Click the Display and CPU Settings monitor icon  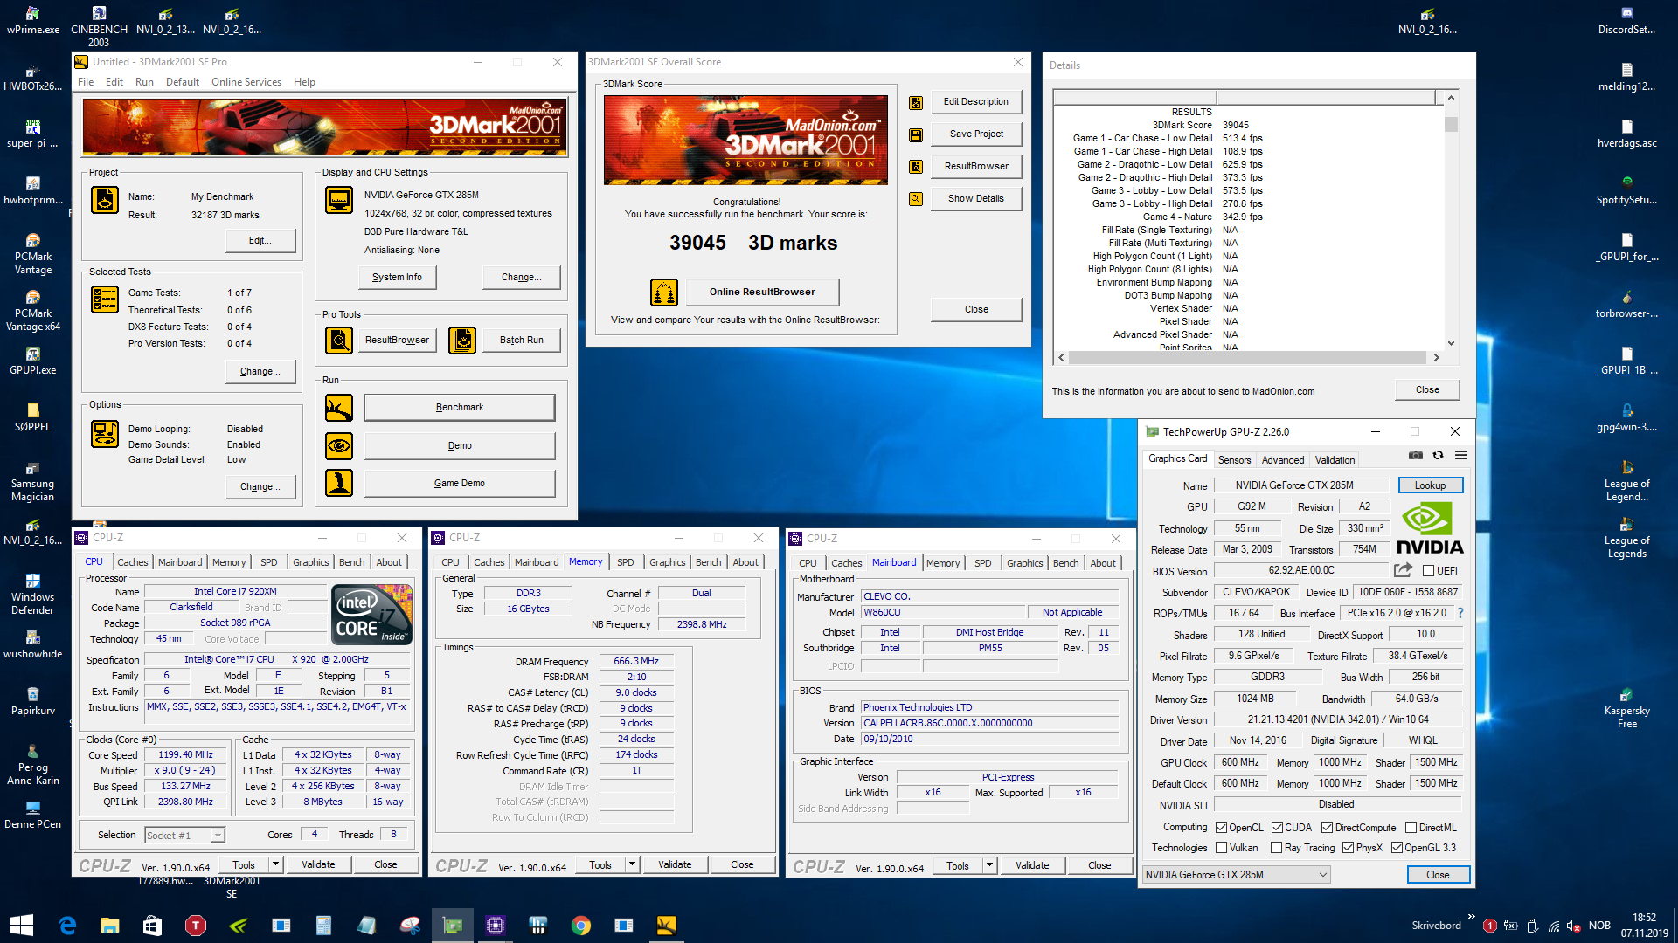click(x=339, y=200)
